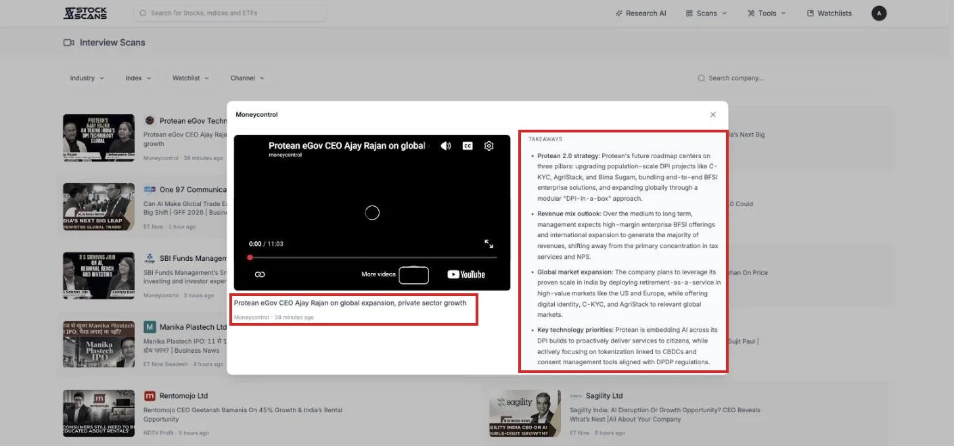Click the video title in the player
The height and width of the screenshot is (446, 954).
click(348, 146)
